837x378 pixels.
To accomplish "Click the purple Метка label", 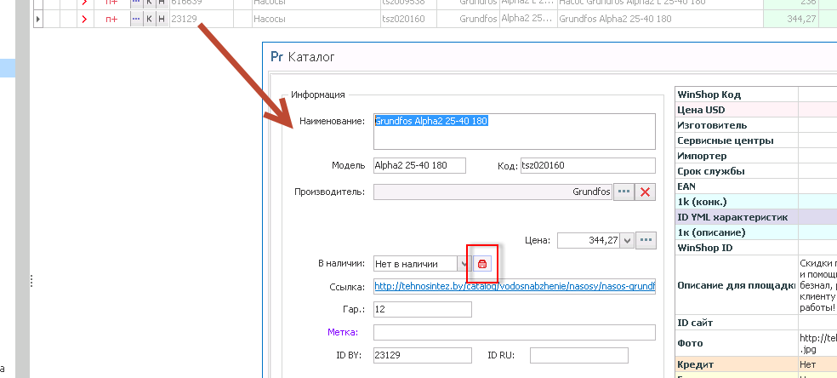I will click(343, 332).
